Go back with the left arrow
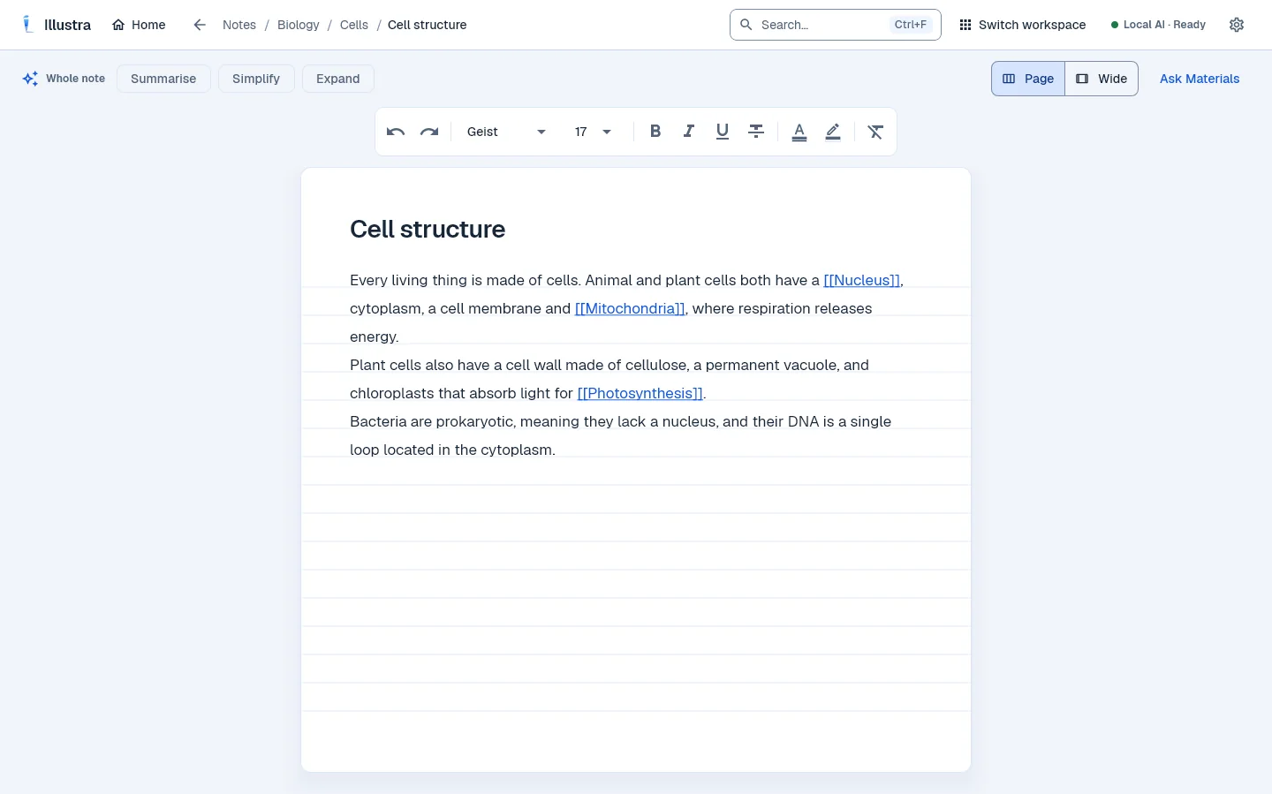1272x794 pixels. click(200, 25)
